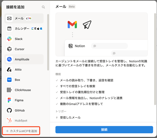Select the Box label text
157x138 pixels.
pos(18,80)
